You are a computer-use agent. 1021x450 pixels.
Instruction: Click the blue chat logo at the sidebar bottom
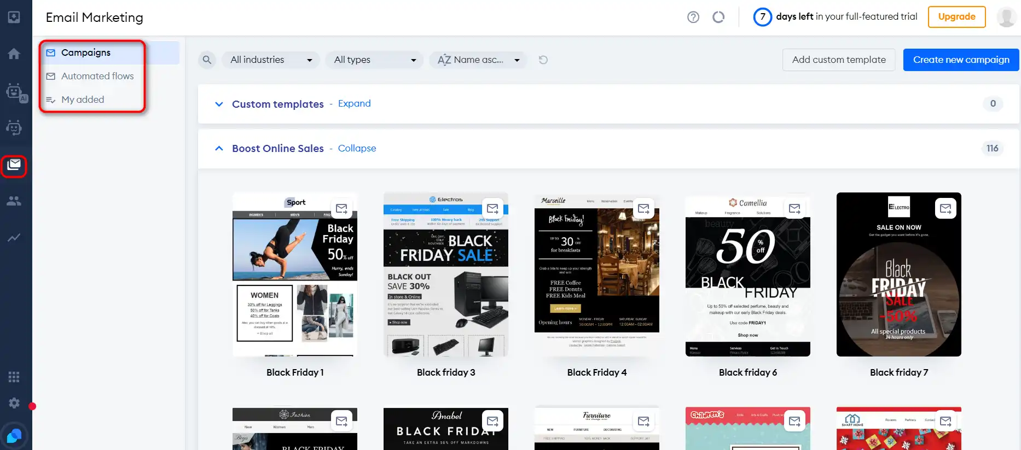[15, 436]
